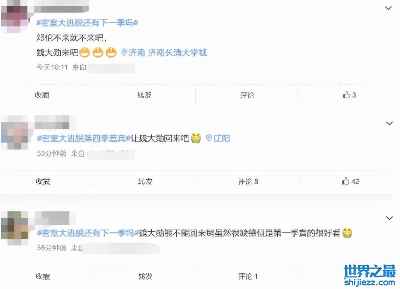400x289 pixels.
Task: Like the post with 3 likes
Action: click(349, 95)
